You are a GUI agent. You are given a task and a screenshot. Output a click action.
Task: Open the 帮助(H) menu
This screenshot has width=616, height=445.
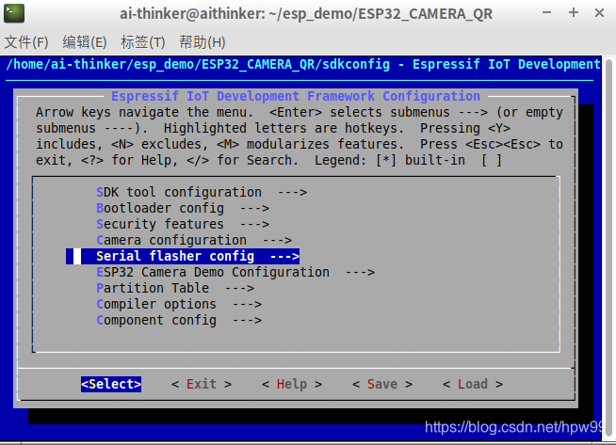pos(202,42)
